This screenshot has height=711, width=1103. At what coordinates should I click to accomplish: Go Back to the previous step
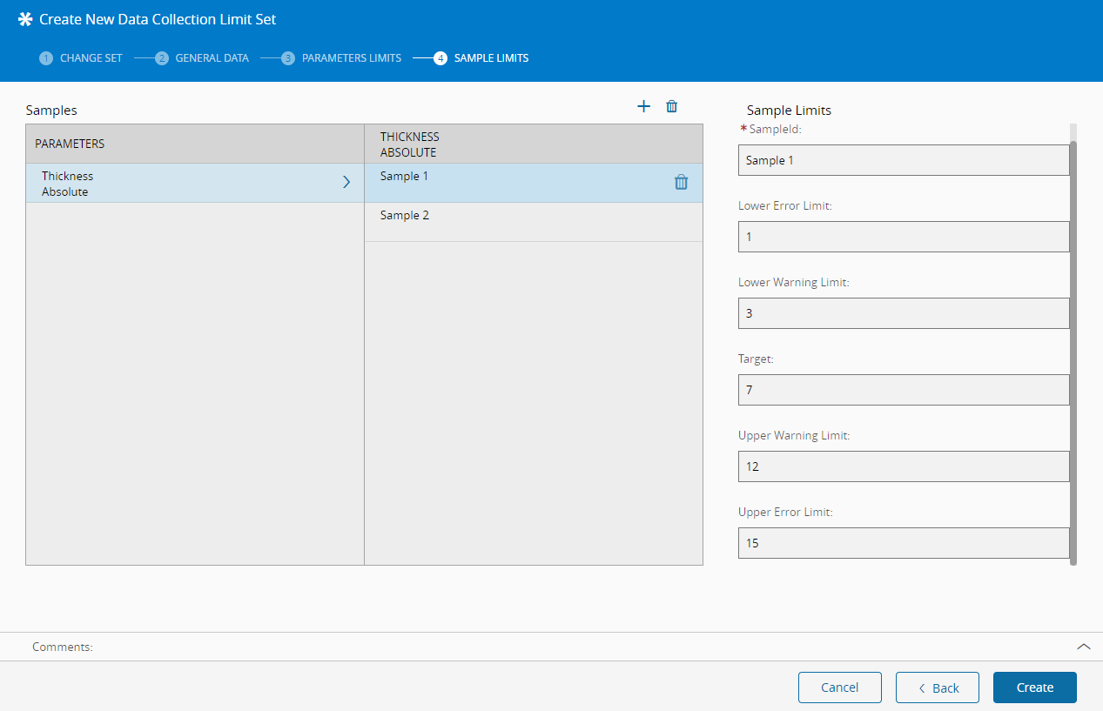[937, 688]
